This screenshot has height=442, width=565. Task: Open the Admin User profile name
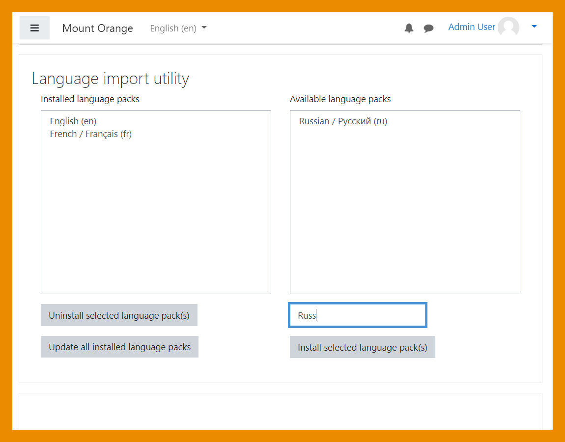471,27
